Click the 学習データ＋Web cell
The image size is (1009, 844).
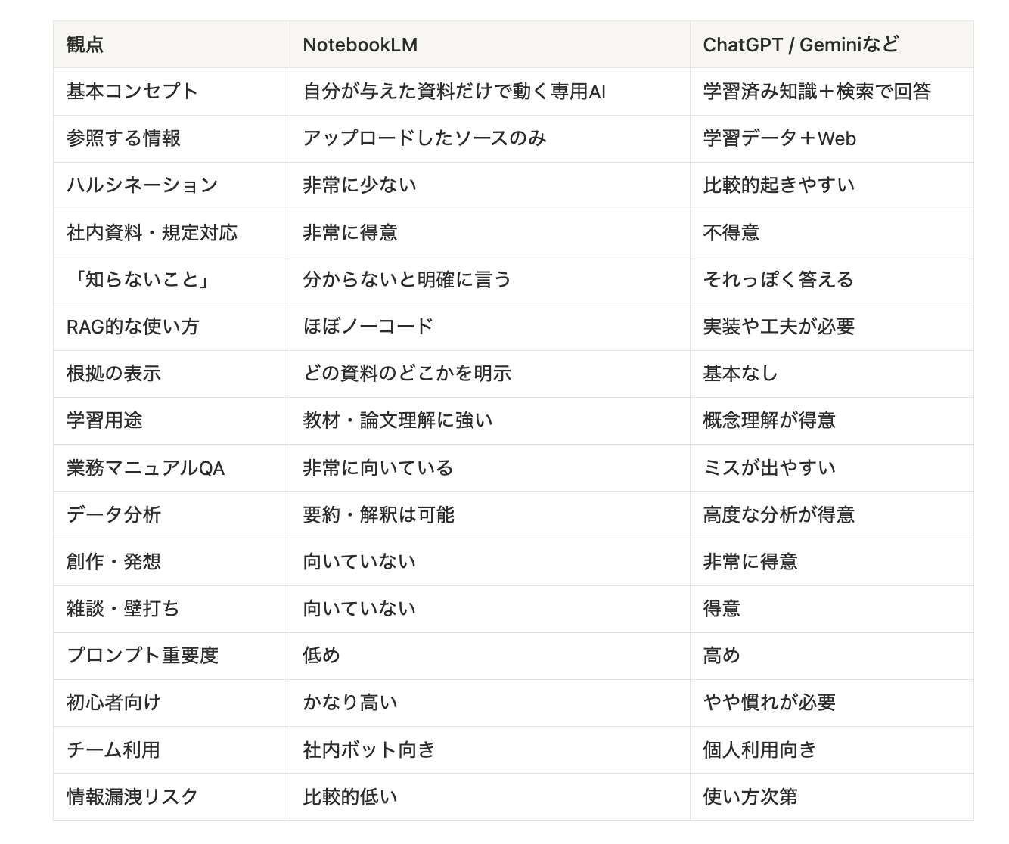[x=779, y=138]
